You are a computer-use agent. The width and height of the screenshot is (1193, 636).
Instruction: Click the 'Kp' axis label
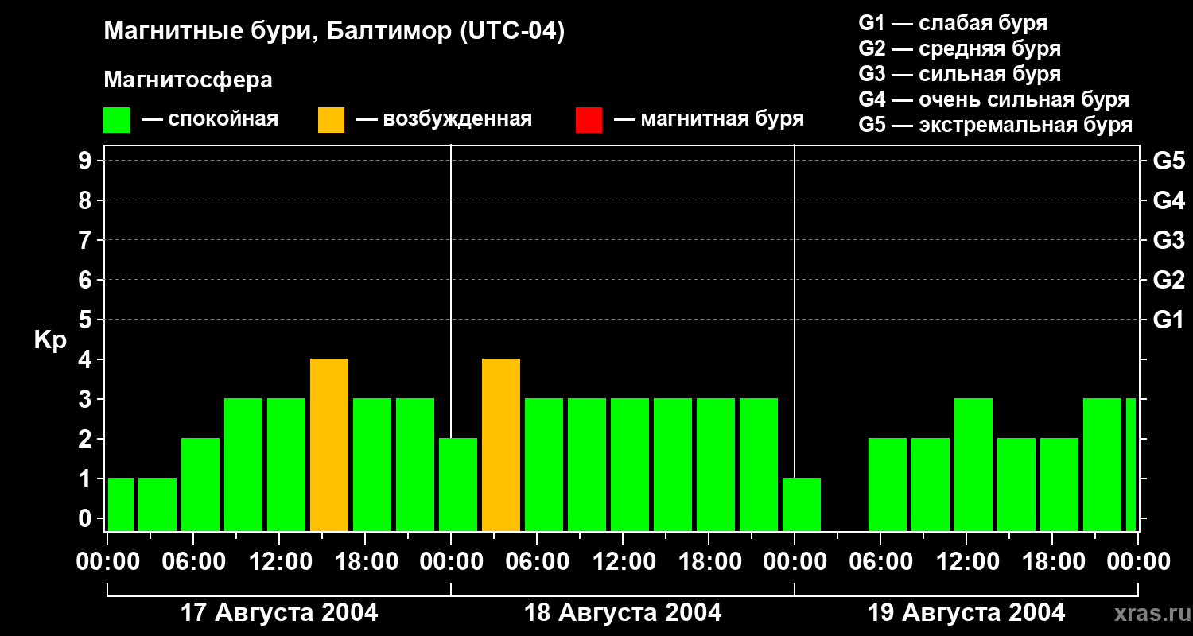[x=50, y=340]
